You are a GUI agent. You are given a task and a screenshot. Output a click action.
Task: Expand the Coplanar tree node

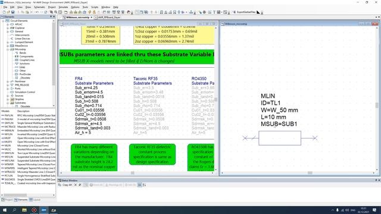pyautogui.click(x=8, y=28)
